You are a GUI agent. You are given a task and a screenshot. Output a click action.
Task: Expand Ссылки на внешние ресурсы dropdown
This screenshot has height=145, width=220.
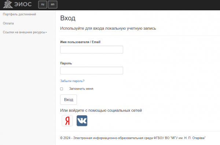(x=25, y=32)
